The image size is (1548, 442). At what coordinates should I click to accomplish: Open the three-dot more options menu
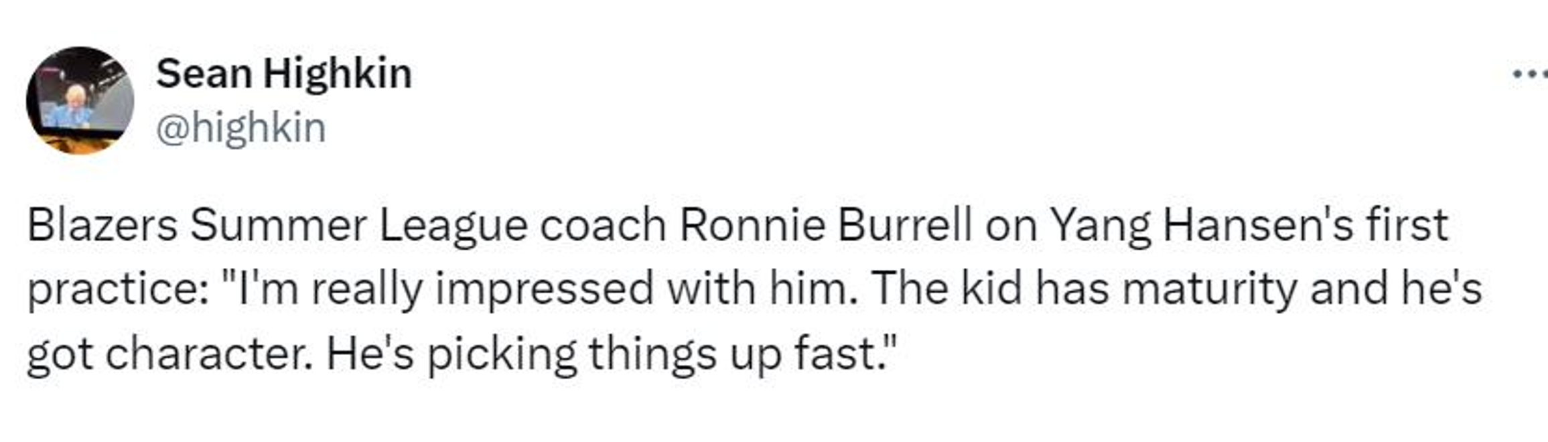(x=1530, y=74)
